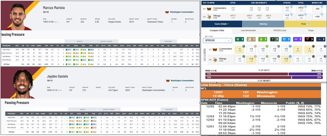The height and width of the screenshot is (136, 327).
Task: Click the Vikings u47.5 -110 opening line
Action: [233, 17]
